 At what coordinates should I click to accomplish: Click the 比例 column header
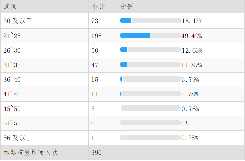127,7
